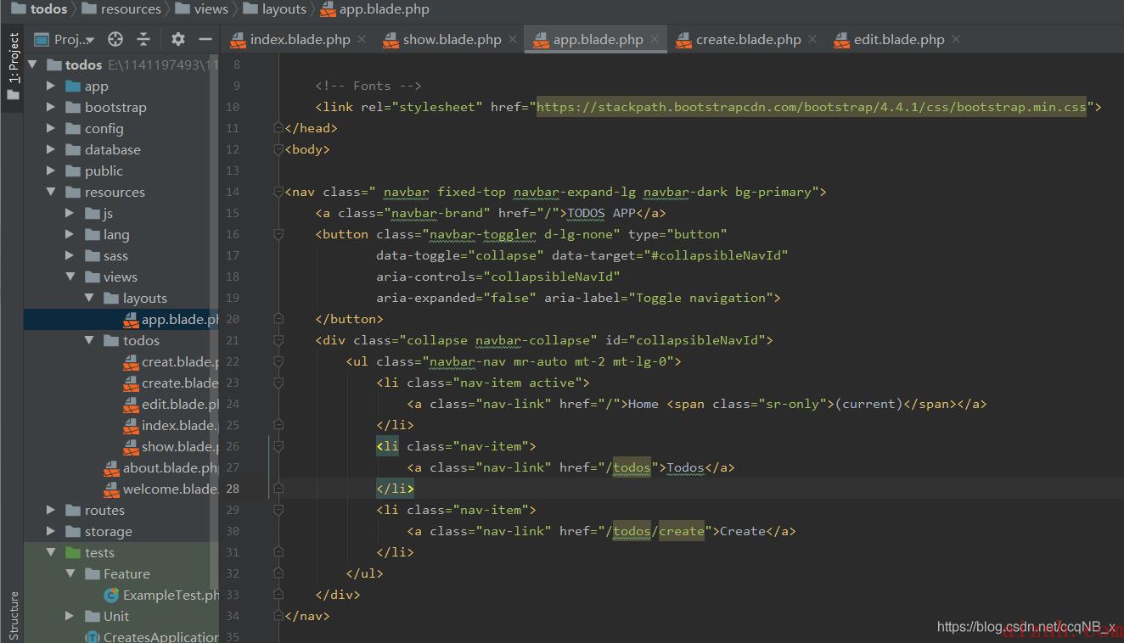Expand the database folder arrow

(x=51, y=149)
